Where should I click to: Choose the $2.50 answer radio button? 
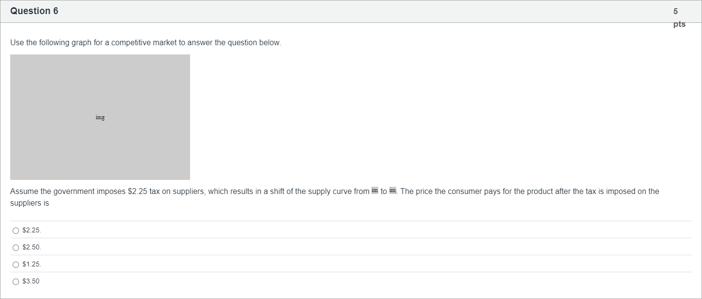tap(16, 247)
